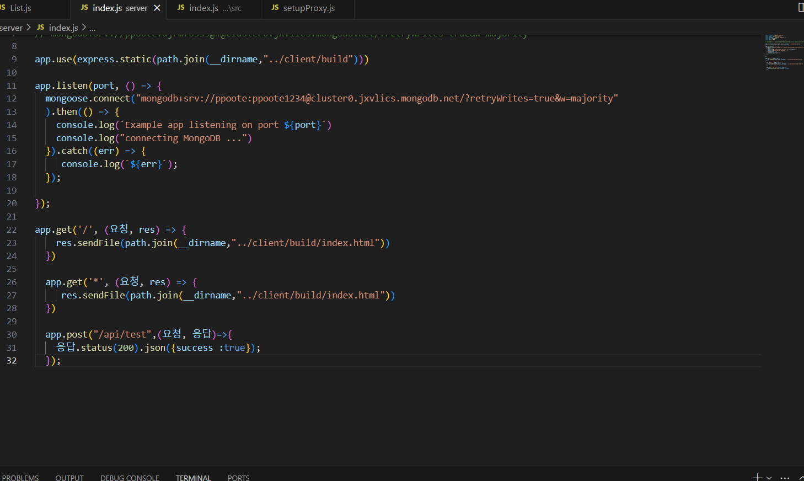Click the status(200) call on line 31
Viewport: 804px width, 481px height.
point(109,348)
